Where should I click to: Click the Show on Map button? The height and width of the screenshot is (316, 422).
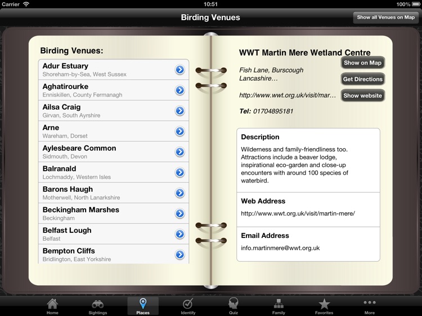pyautogui.click(x=362, y=63)
